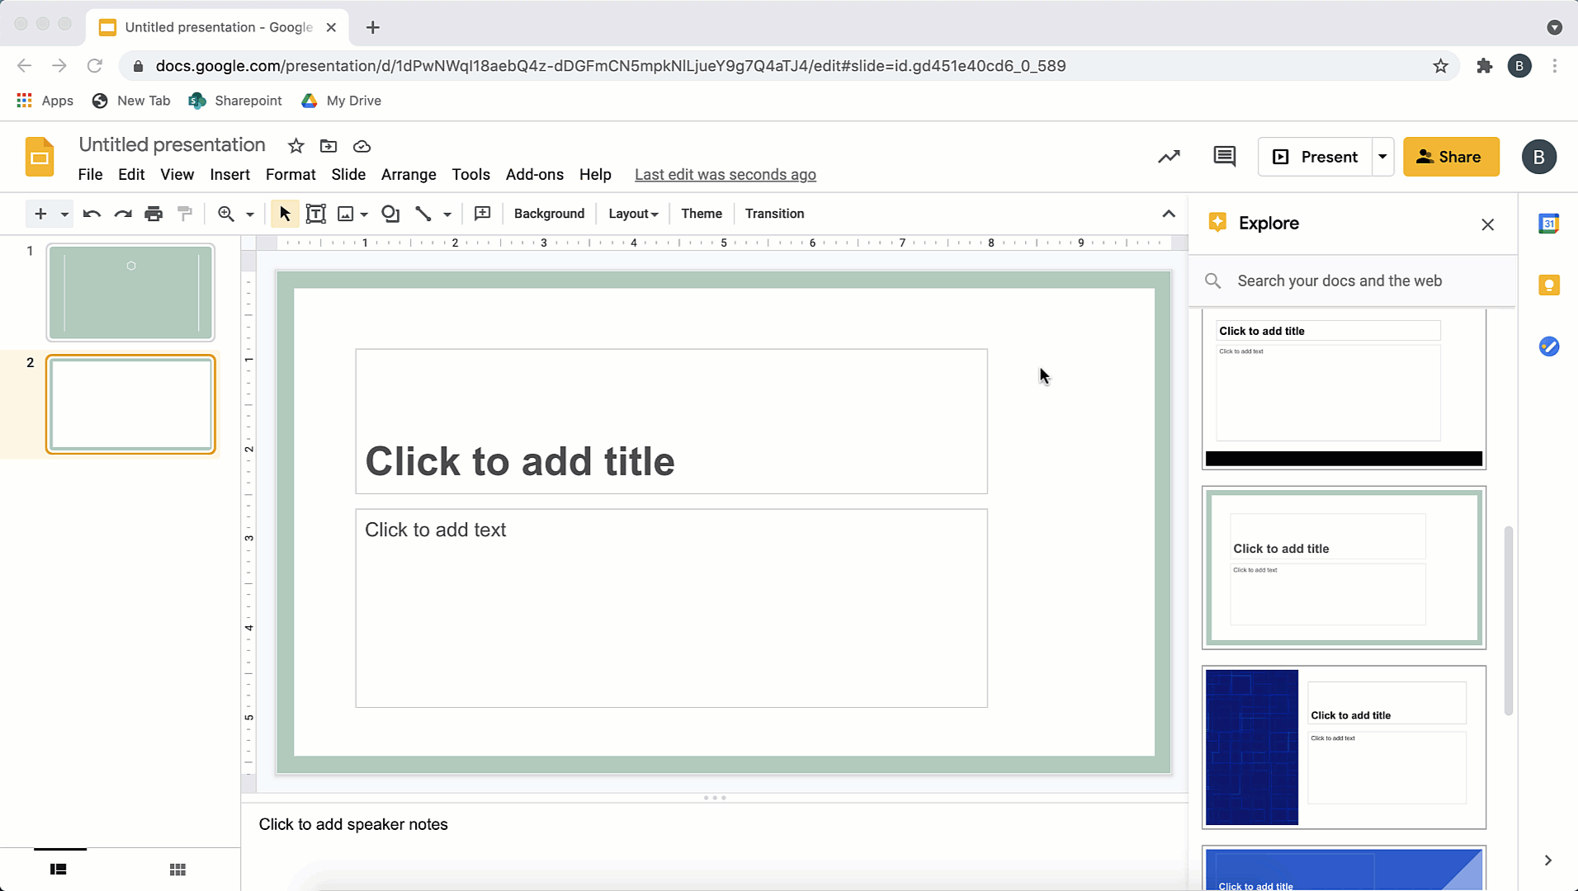Click the Insert image icon

point(346,214)
